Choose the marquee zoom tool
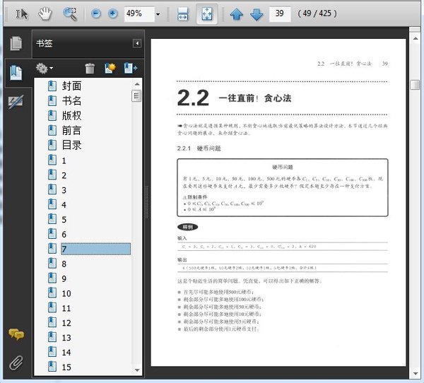 (69, 13)
